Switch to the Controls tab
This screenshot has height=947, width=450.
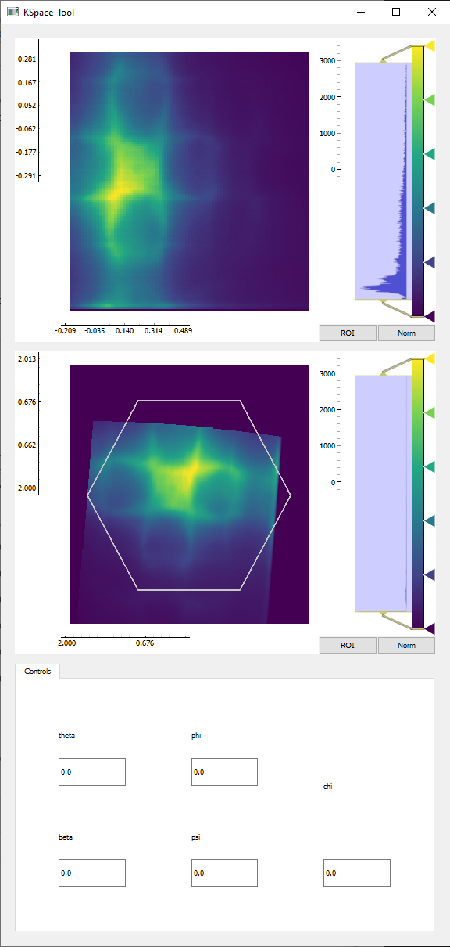click(37, 671)
